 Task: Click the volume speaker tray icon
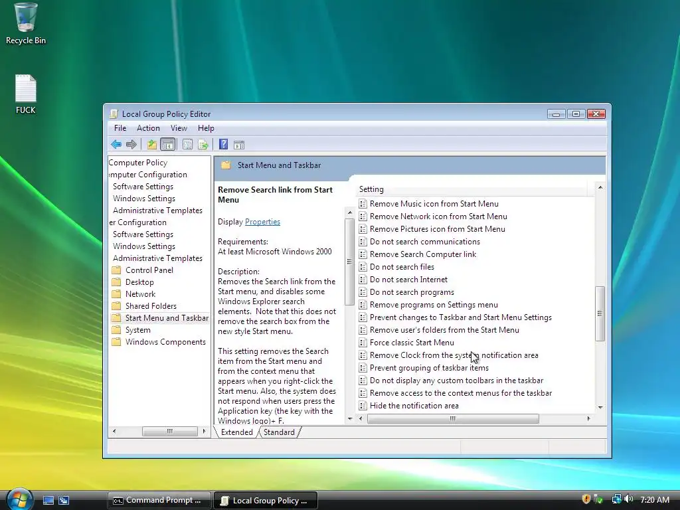pos(629,499)
